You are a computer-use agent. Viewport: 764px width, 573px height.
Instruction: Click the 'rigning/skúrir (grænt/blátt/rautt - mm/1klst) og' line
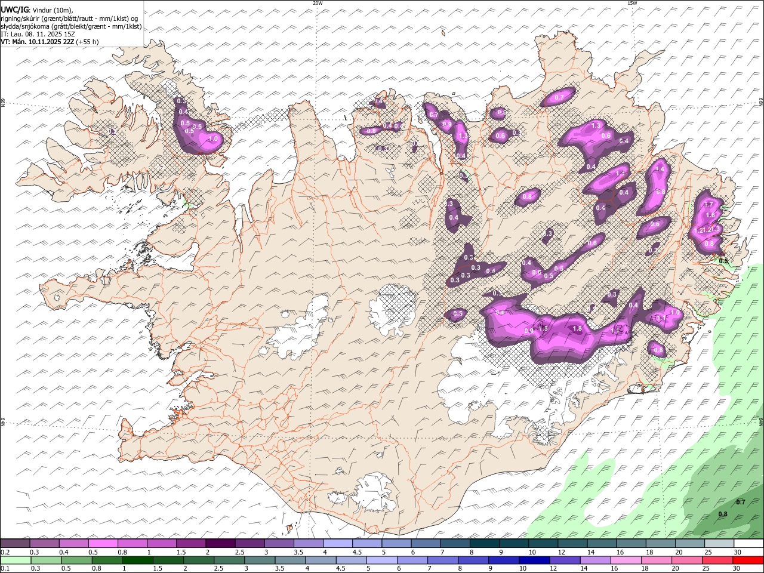tap(70, 19)
